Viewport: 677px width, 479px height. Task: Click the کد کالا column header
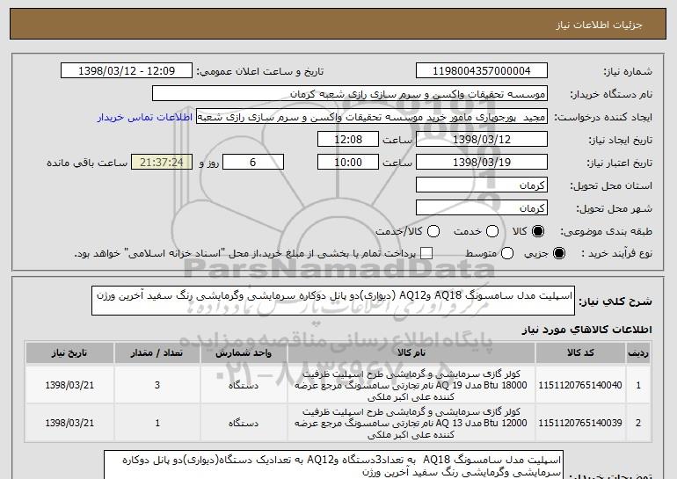pos(580,353)
